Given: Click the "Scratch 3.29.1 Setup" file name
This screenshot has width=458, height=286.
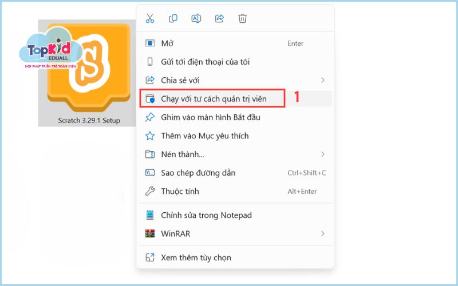Looking at the screenshot, I should pos(89,121).
